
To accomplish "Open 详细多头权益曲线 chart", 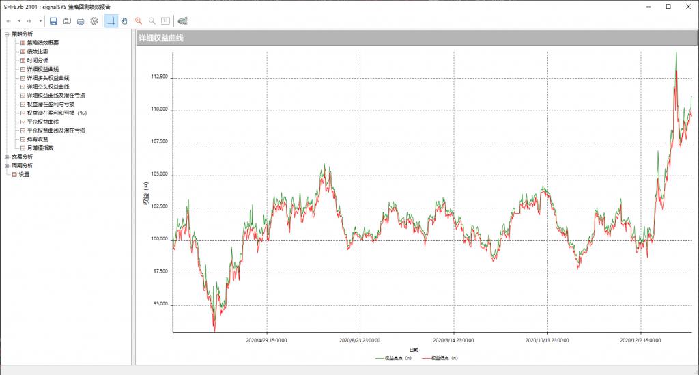I will click(x=48, y=78).
